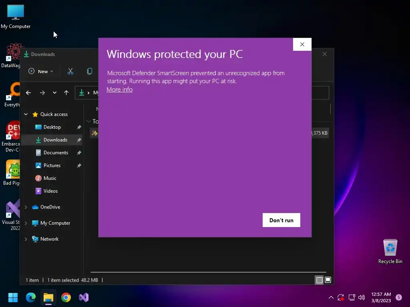410x307 pixels.
Task: Open Visual Studio from taskbar
Action: pyautogui.click(x=84, y=297)
